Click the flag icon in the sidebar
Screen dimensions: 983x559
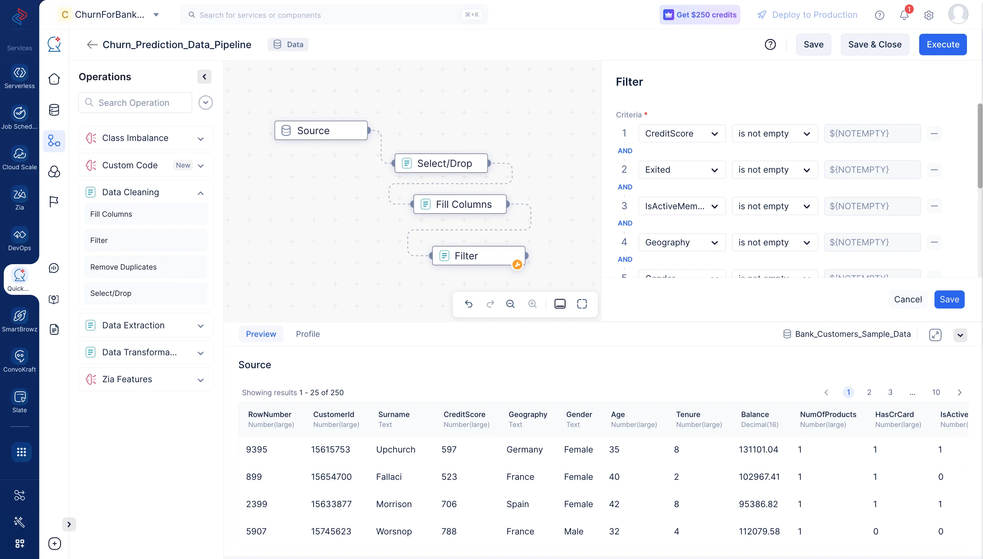tap(54, 201)
